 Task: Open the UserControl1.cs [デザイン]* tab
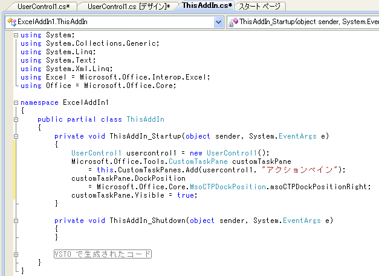(x=129, y=7)
